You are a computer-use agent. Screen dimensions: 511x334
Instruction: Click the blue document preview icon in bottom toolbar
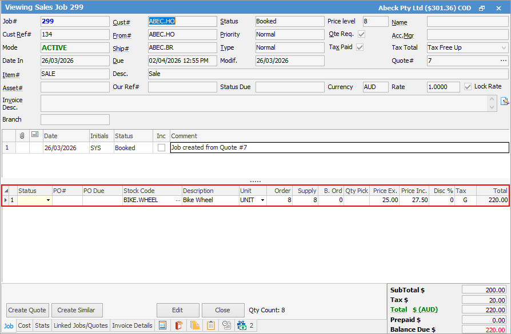(x=163, y=325)
